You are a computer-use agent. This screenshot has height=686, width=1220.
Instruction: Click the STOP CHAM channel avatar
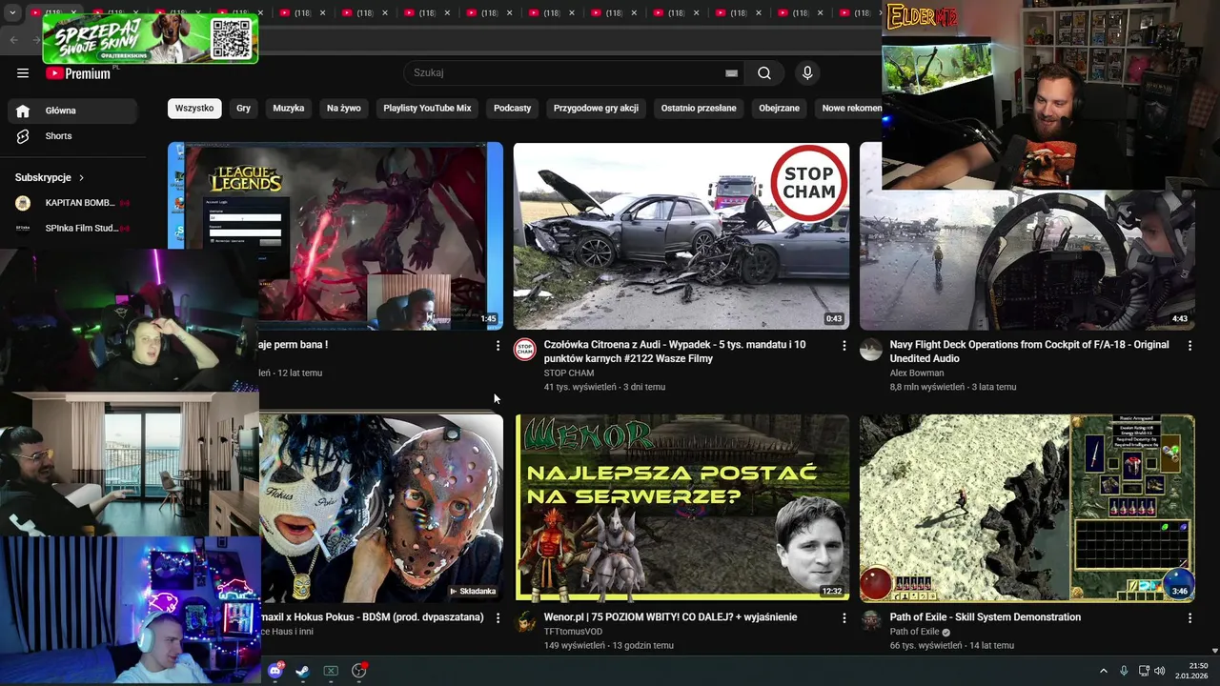pos(525,350)
